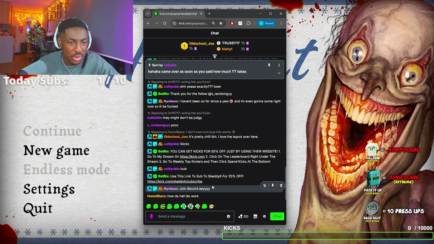The width and height of the screenshot is (434, 244).
Task: Click Nynkeex username on Join discord message
Action: pos(171,189)
